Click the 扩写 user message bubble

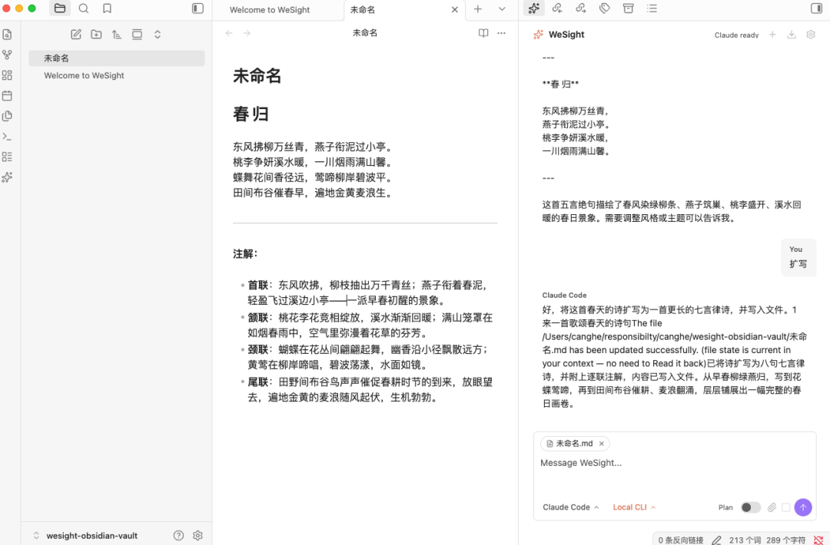(798, 257)
